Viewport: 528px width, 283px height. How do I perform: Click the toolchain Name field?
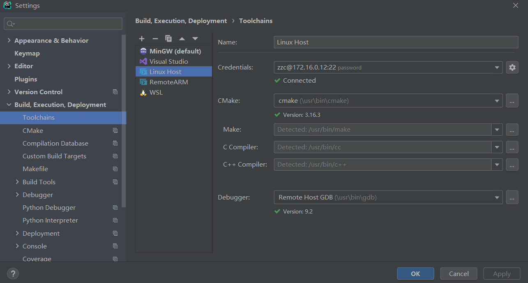pos(396,42)
